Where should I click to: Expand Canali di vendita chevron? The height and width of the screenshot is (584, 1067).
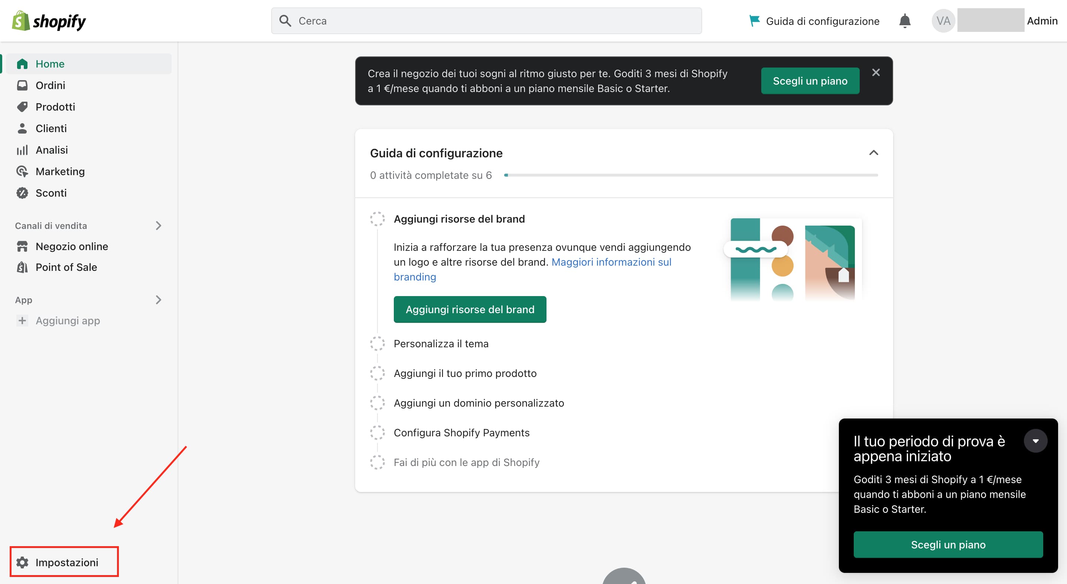point(158,226)
